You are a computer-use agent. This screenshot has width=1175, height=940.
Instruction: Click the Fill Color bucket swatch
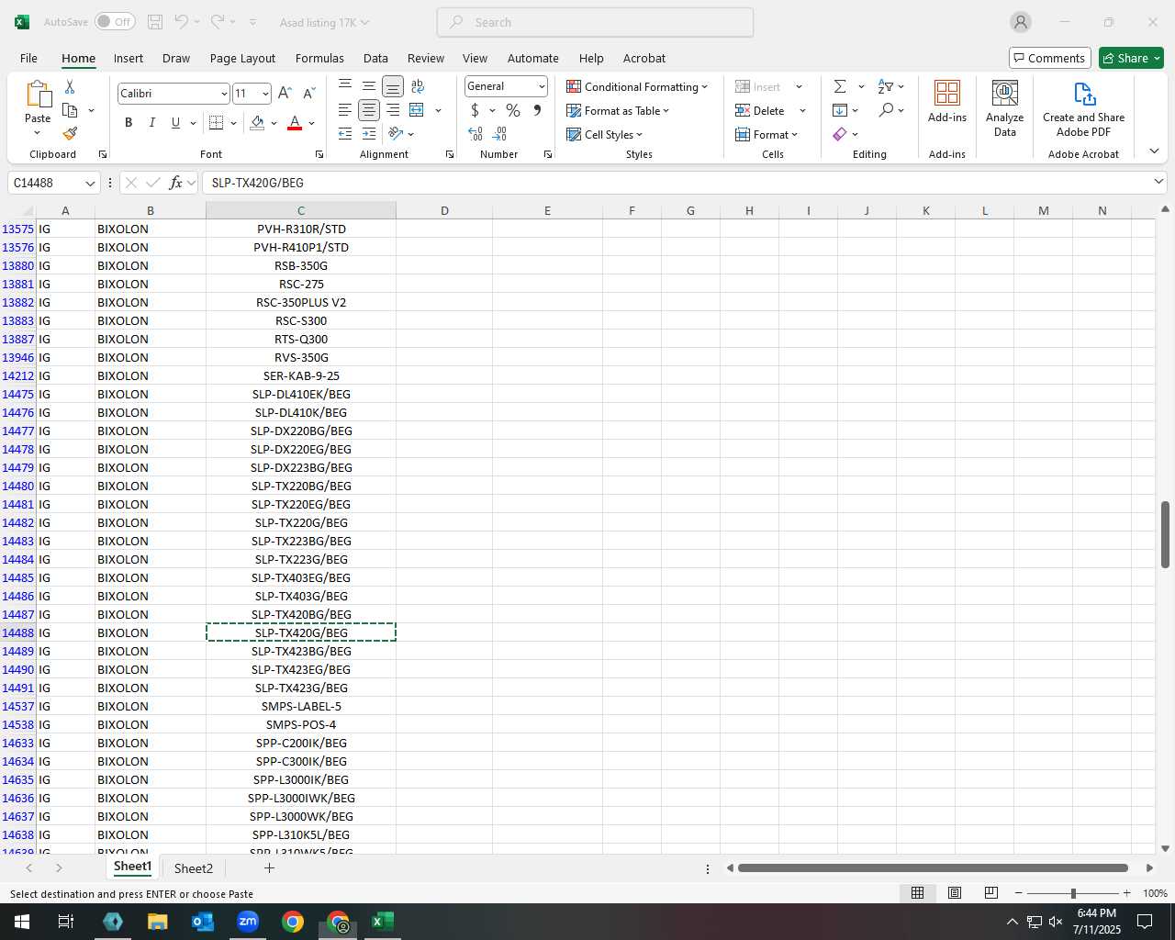click(257, 122)
